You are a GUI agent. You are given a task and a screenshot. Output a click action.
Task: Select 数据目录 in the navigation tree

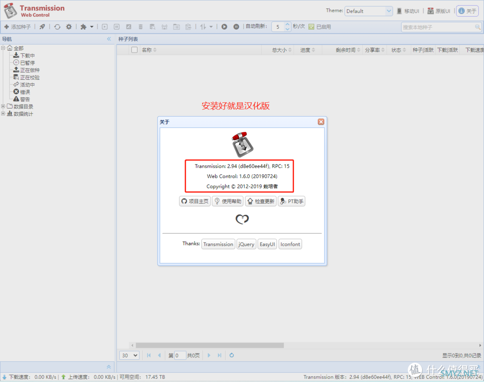click(23, 107)
